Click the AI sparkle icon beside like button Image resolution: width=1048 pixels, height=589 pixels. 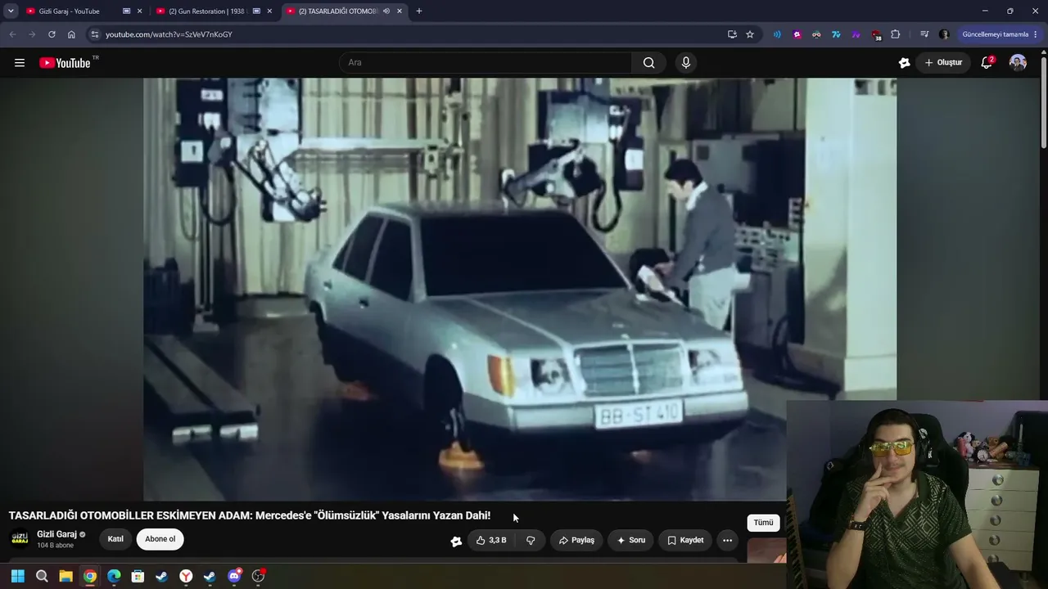(x=456, y=541)
